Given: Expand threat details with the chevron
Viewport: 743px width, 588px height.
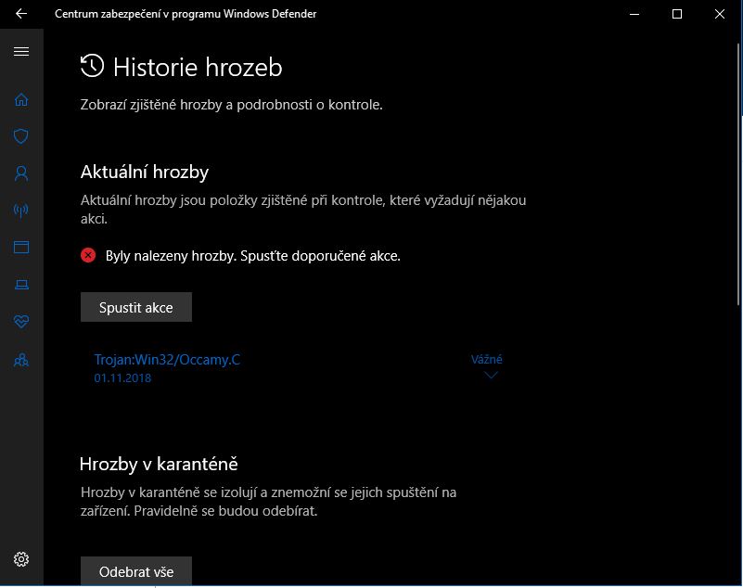Looking at the screenshot, I should click(491, 376).
